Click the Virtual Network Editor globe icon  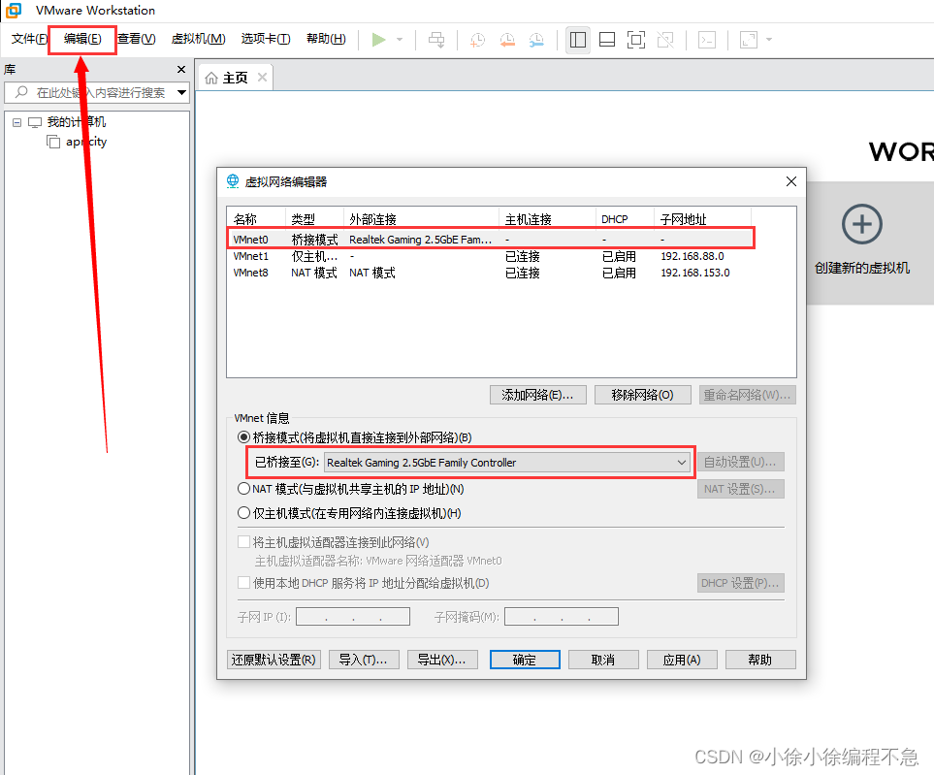[x=233, y=181]
